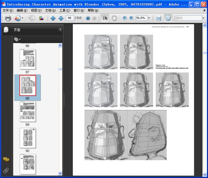This screenshot has width=208, height=178.
Task: Click the caption 'Forming the mouth area with several cuts'
Action: 172,68
